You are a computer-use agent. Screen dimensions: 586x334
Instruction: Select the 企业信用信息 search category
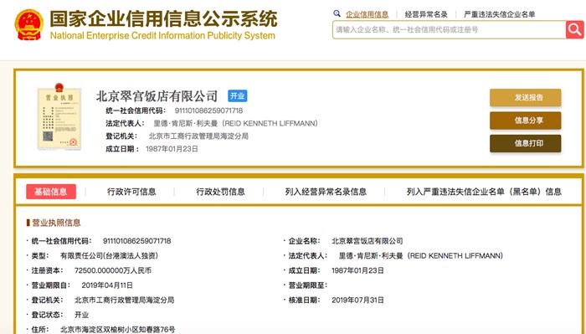pyautogui.click(x=367, y=14)
